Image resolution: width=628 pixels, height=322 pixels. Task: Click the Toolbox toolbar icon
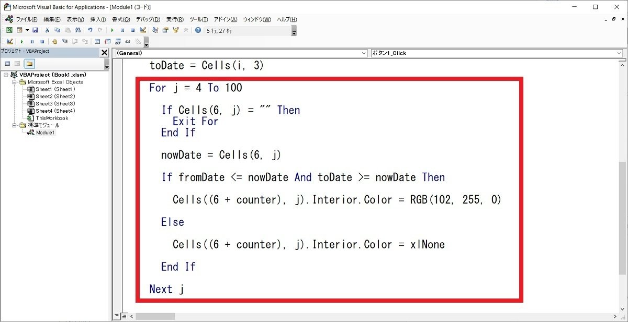[x=186, y=30]
